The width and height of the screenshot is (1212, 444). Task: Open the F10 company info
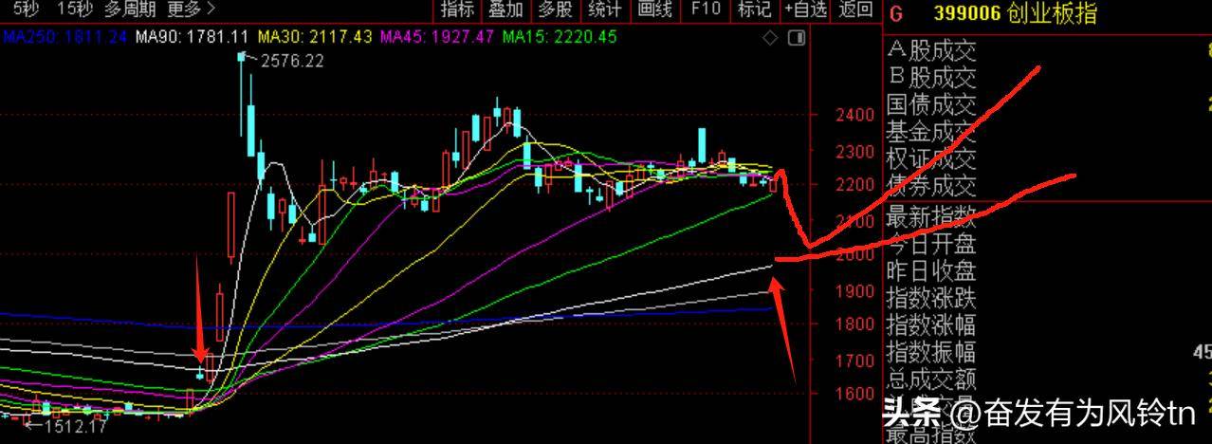point(705,9)
